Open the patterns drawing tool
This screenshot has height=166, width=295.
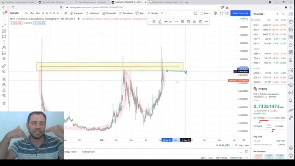pos(4,47)
